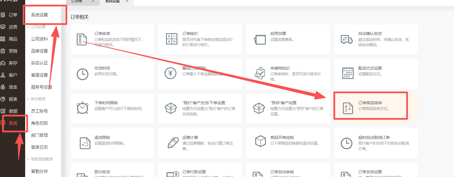Click the 数据 icon in left sidebar
454x177 pixels.
(3, 111)
